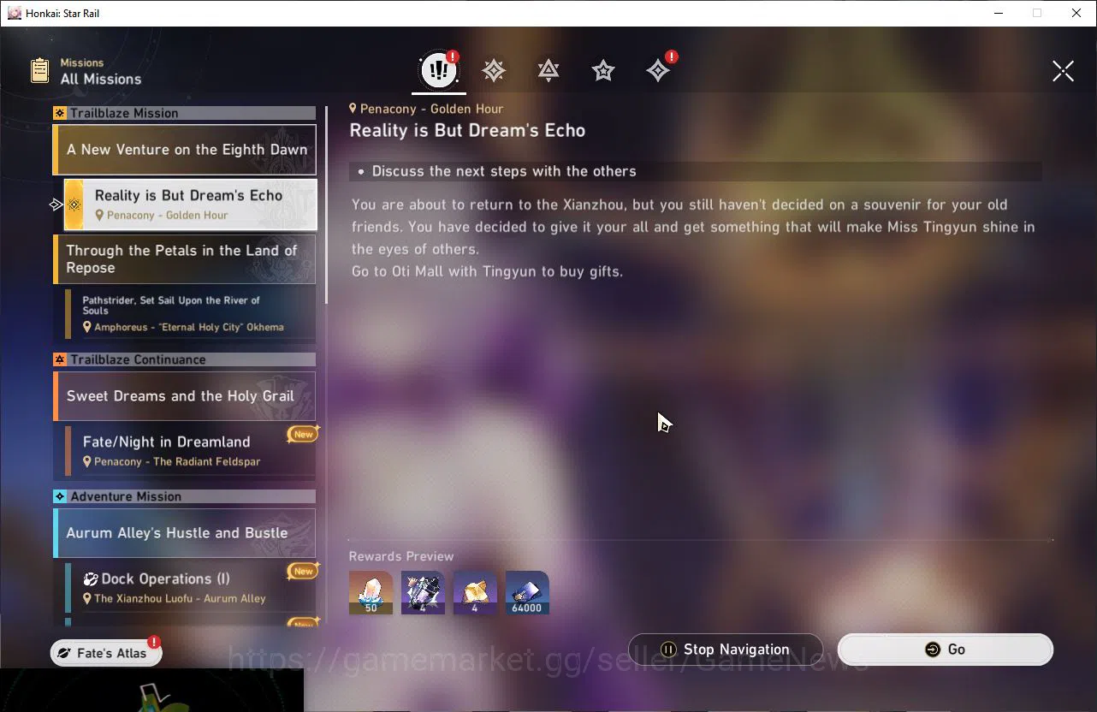Viewport: 1097px width, 712px height.
Task: Click the New badge on Dock Operations (I)
Action: click(304, 571)
